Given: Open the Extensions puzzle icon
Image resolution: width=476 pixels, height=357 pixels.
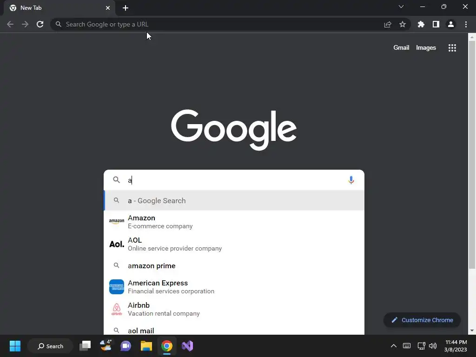Looking at the screenshot, I should pos(421,24).
